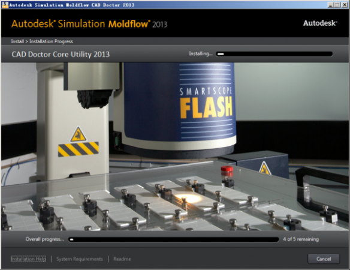
Task: Open the Installation Help link
Action: (x=29, y=259)
